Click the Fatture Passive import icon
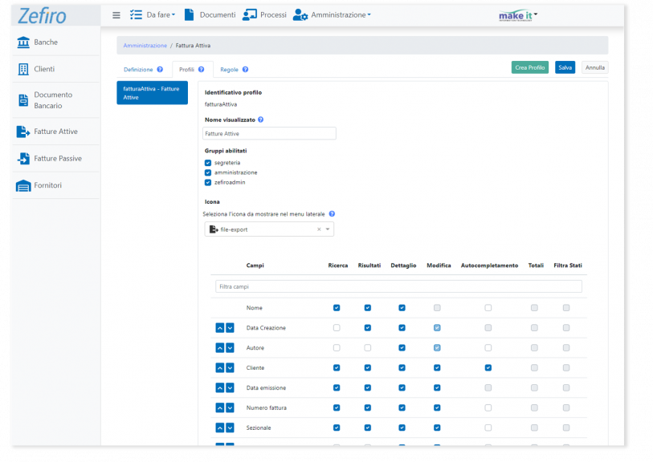The image size is (653, 462). 23,159
